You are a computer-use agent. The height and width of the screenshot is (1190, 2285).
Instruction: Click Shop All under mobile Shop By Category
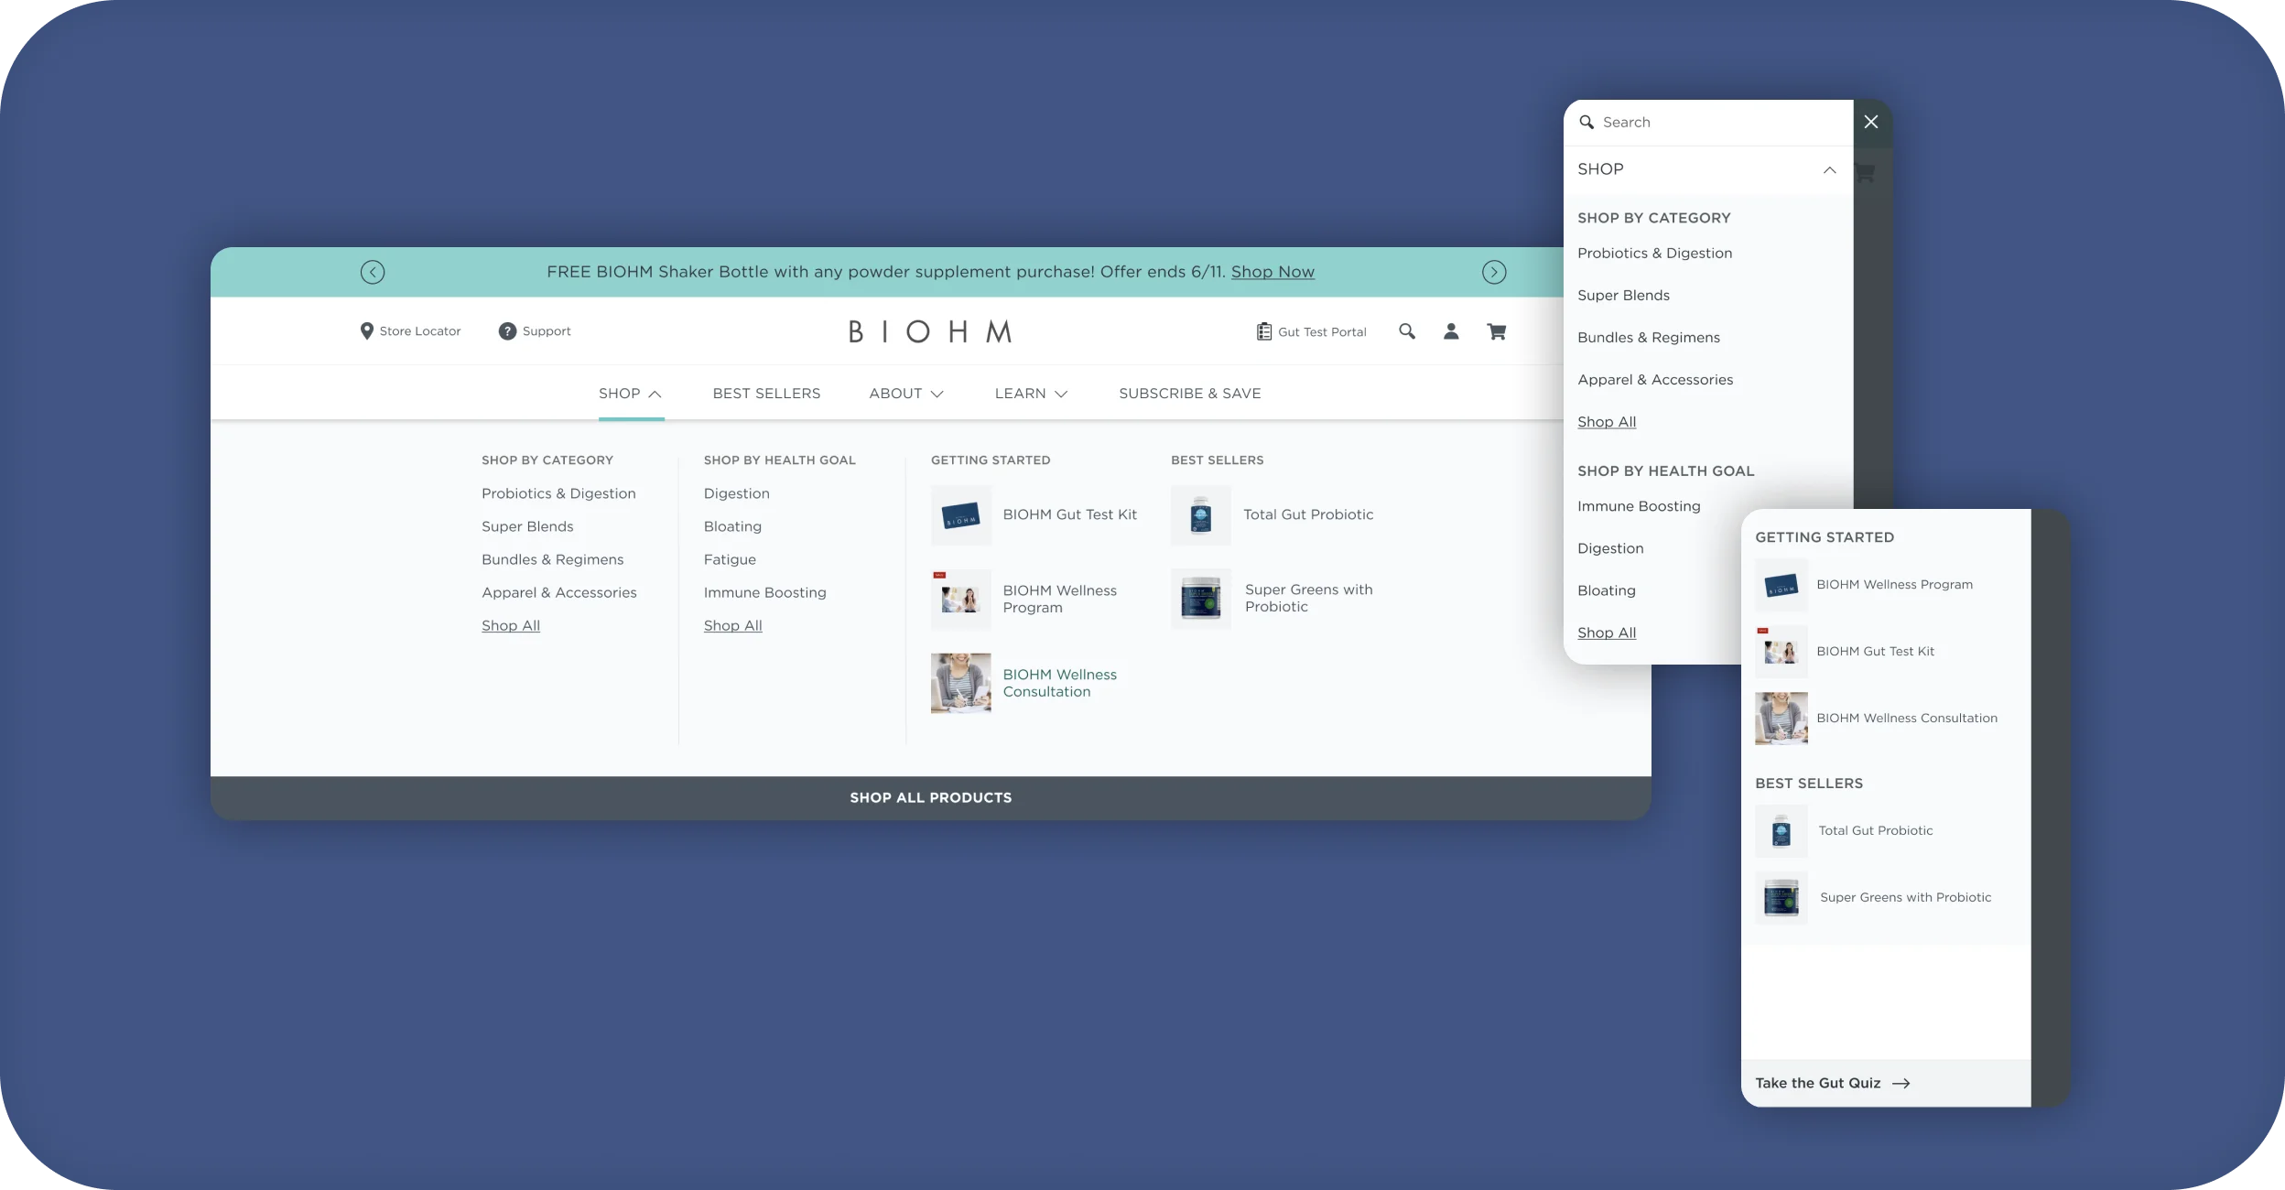point(1607,422)
